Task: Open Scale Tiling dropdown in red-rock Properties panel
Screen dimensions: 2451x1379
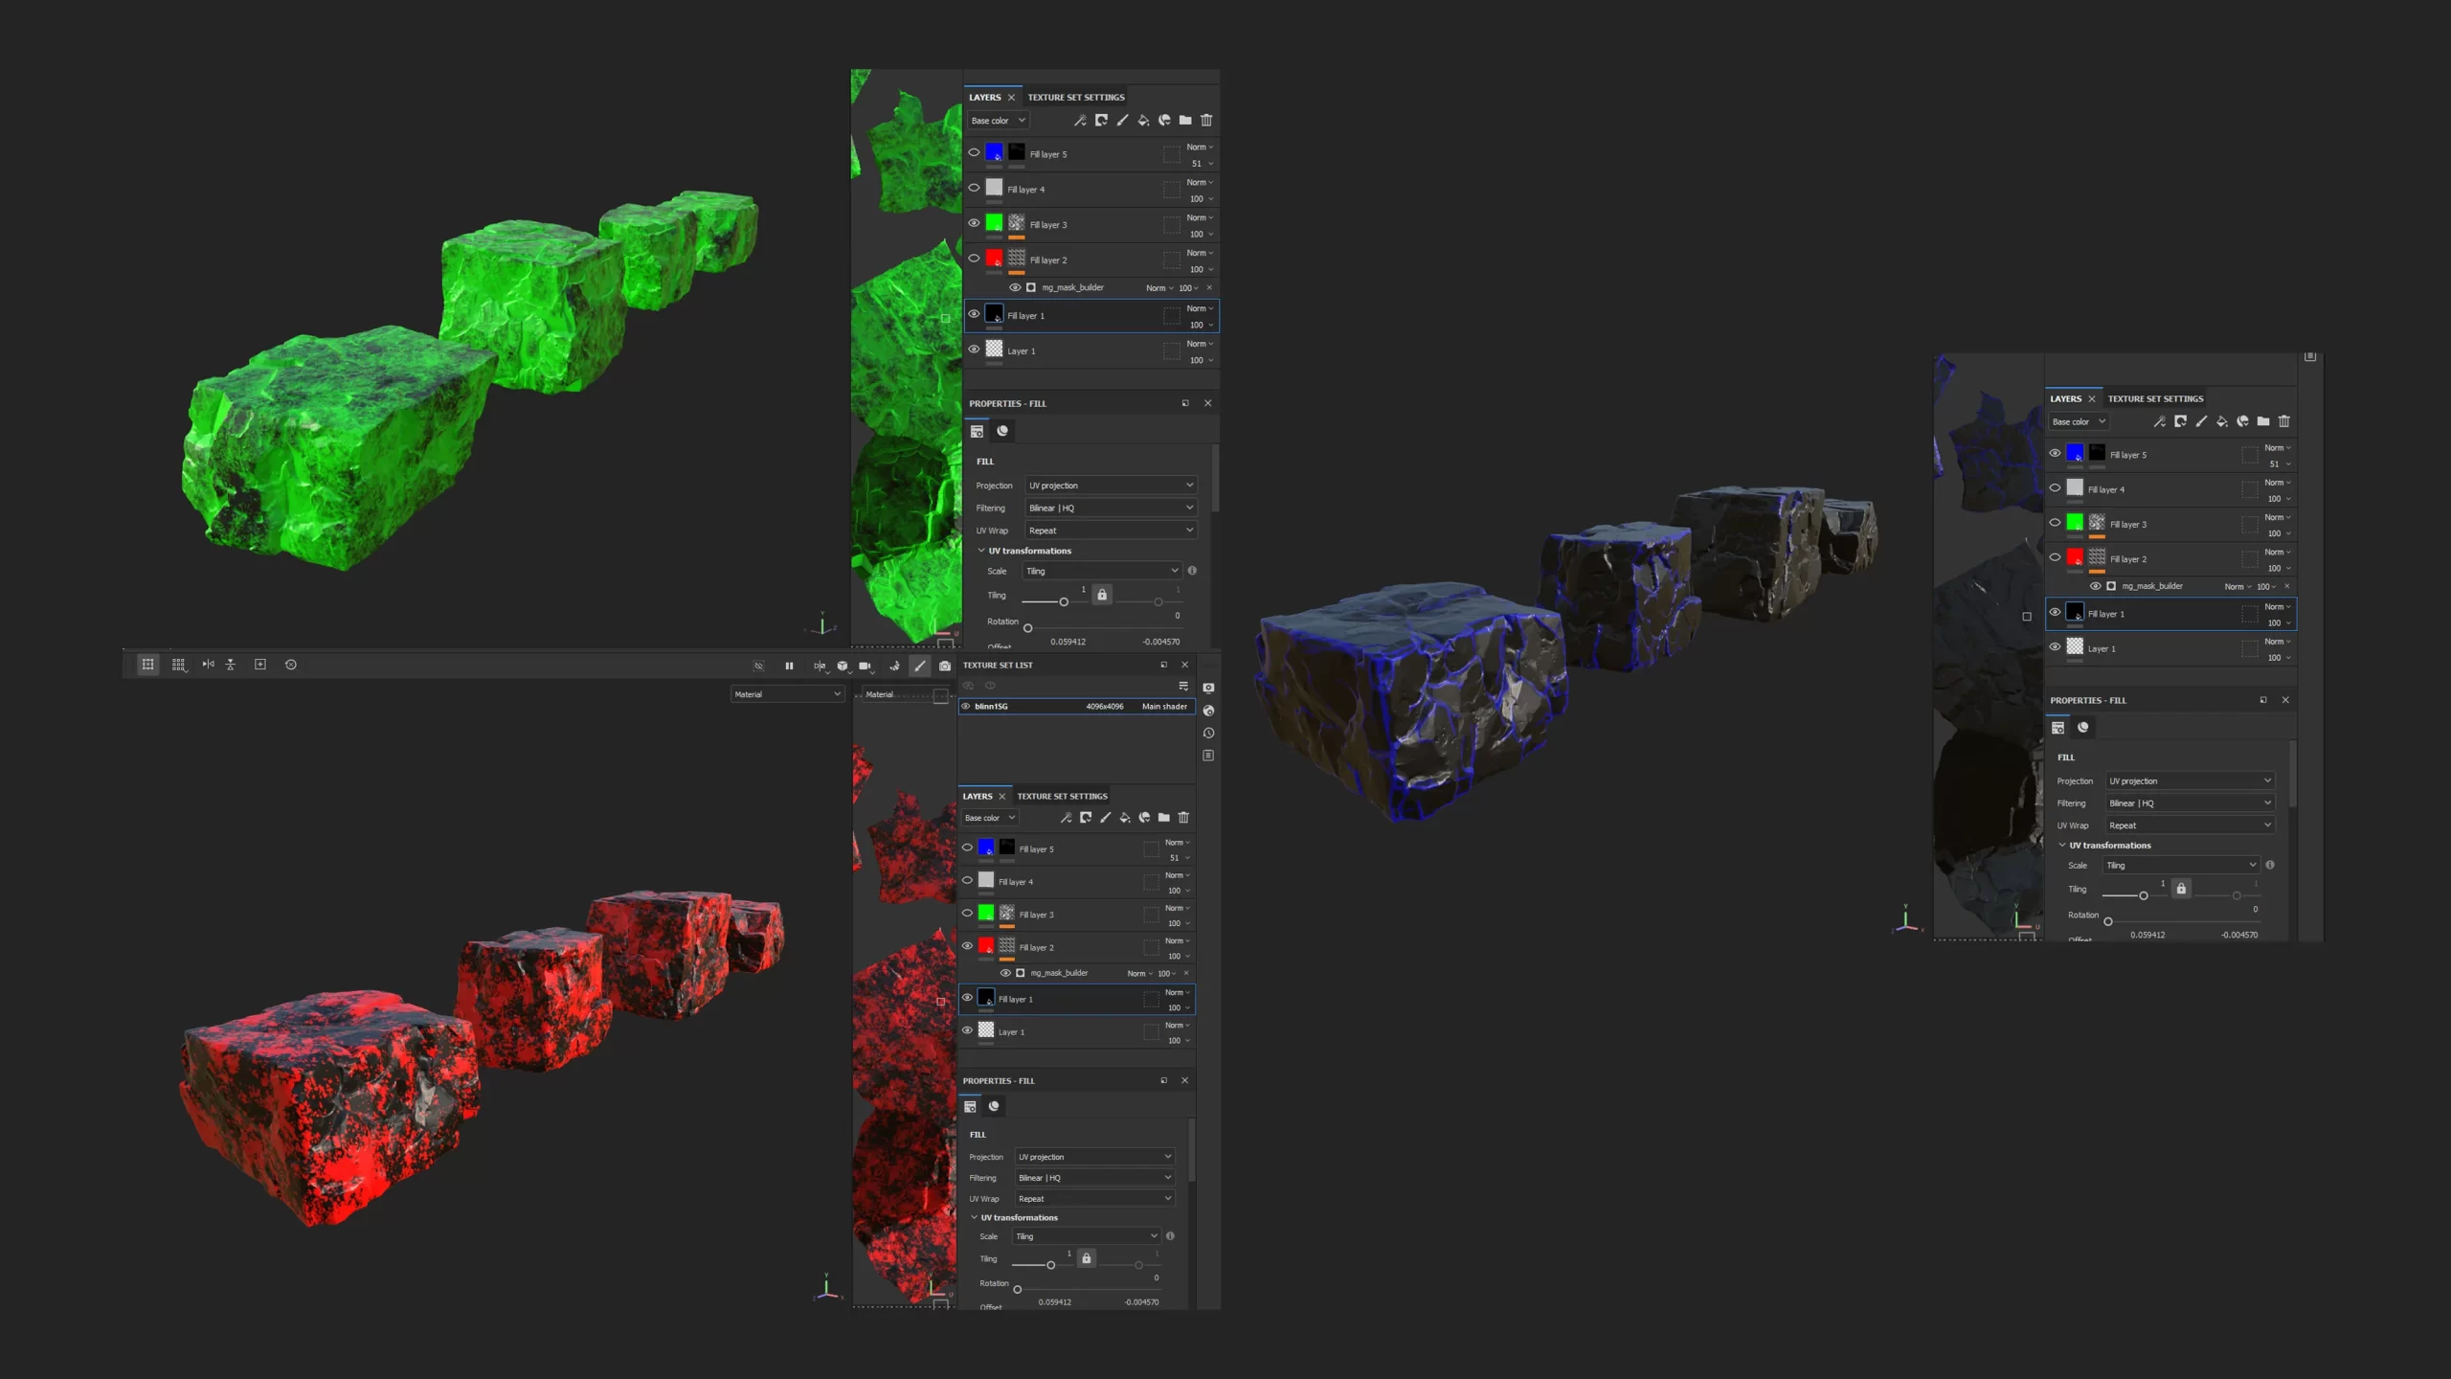Action: coord(1087,1236)
